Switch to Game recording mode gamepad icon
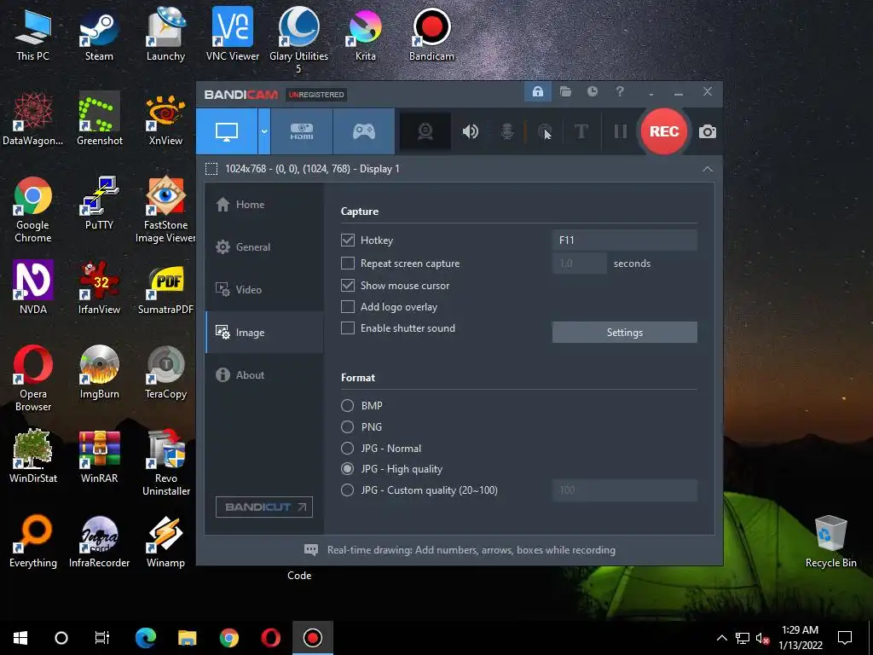The image size is (873, 655). click(x=364, y=131)
